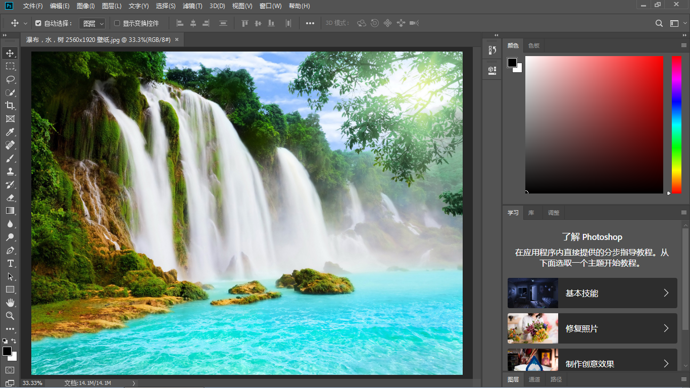Open the 修复照片 tutorial
690x388 pixels.
(x=593, y=328)
